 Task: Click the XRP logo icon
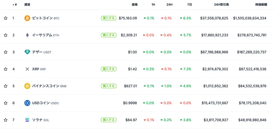point(27,69)
